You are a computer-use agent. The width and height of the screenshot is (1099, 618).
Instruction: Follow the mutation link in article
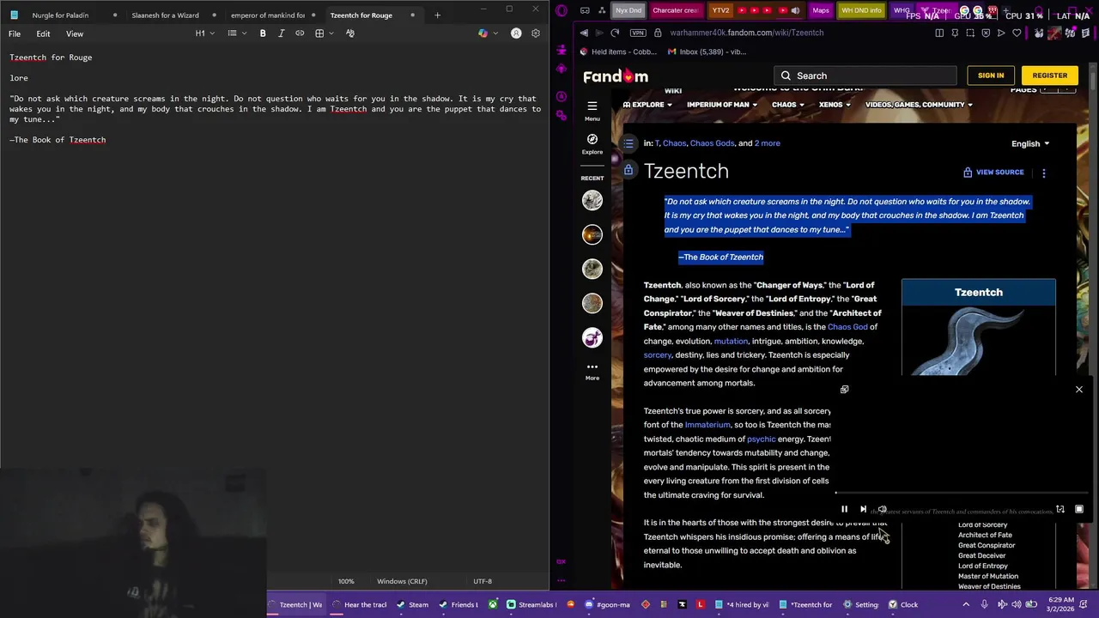(731, 341)
